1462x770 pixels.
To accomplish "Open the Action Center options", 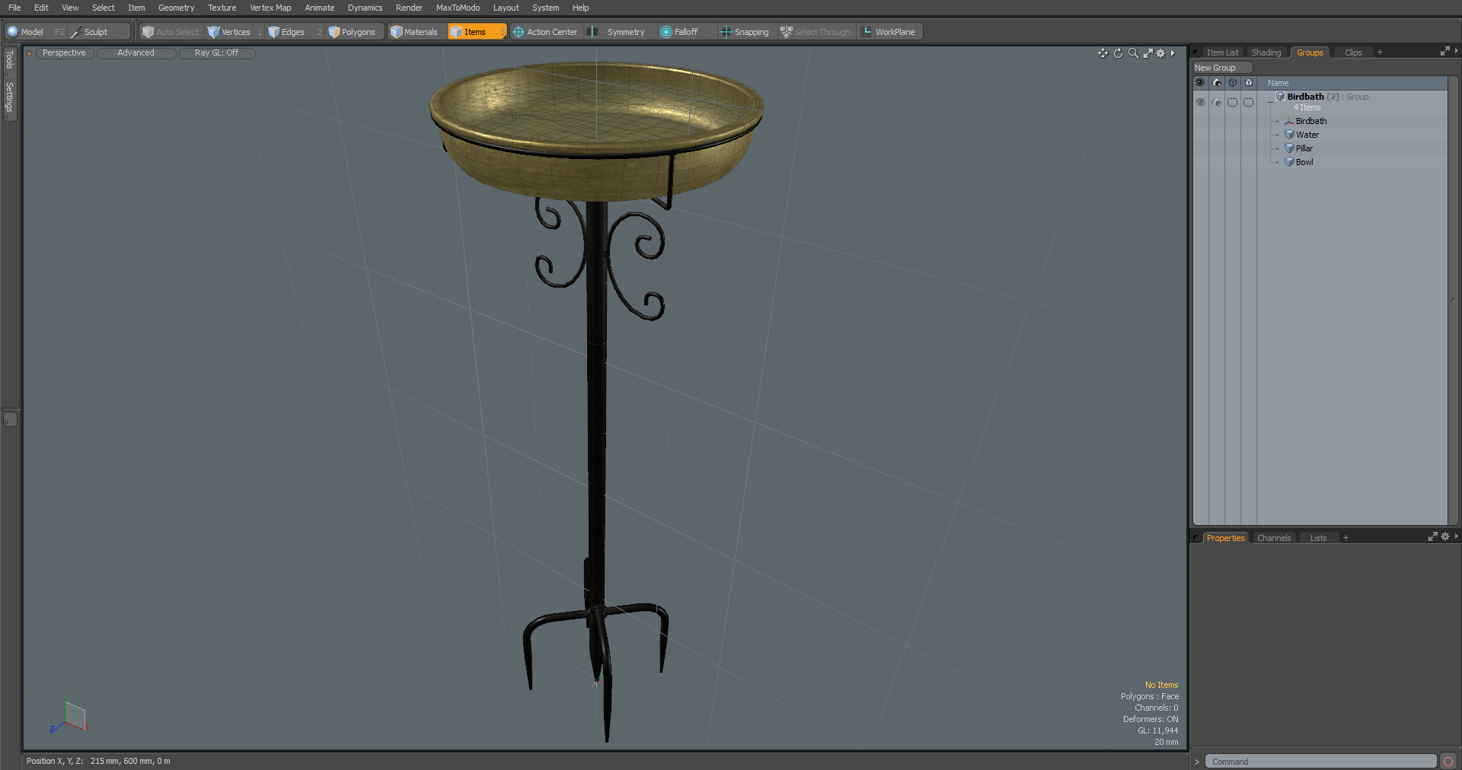I will (x=546, y=32).
